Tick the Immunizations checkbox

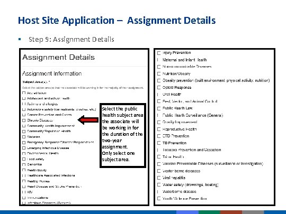[24, 198]
